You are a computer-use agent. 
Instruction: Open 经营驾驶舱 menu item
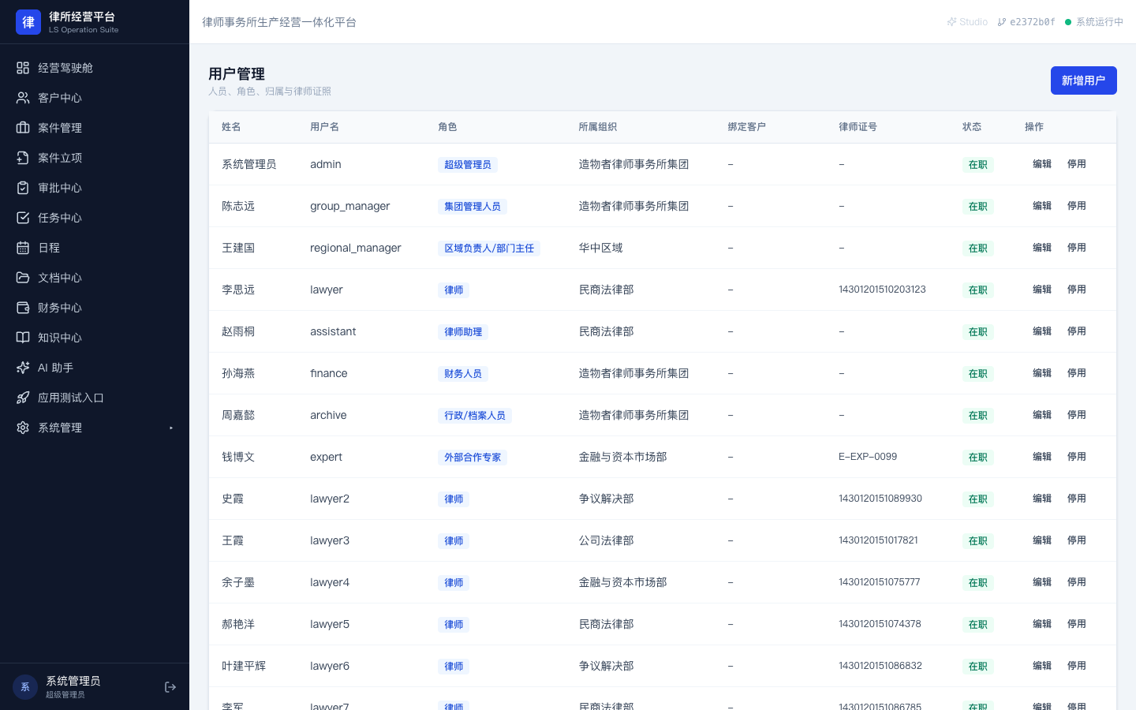pos(95,68)
